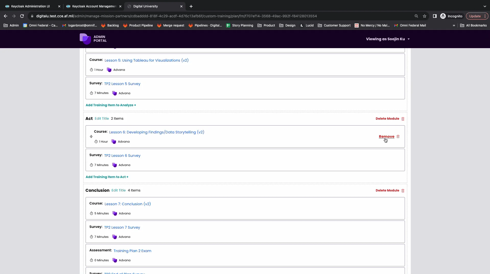
Task: Bookmark this page with star icon
Action: click(425, 16)
